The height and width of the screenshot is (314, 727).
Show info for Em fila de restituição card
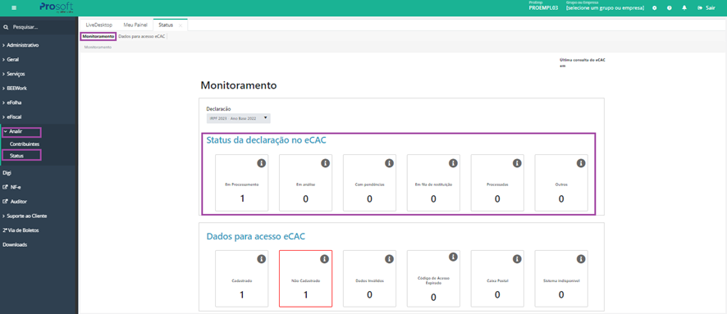pyautogui.click(x=453, y=163)
